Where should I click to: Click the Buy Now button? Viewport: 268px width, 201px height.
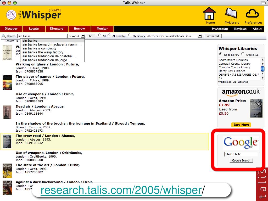pos(241,125)
